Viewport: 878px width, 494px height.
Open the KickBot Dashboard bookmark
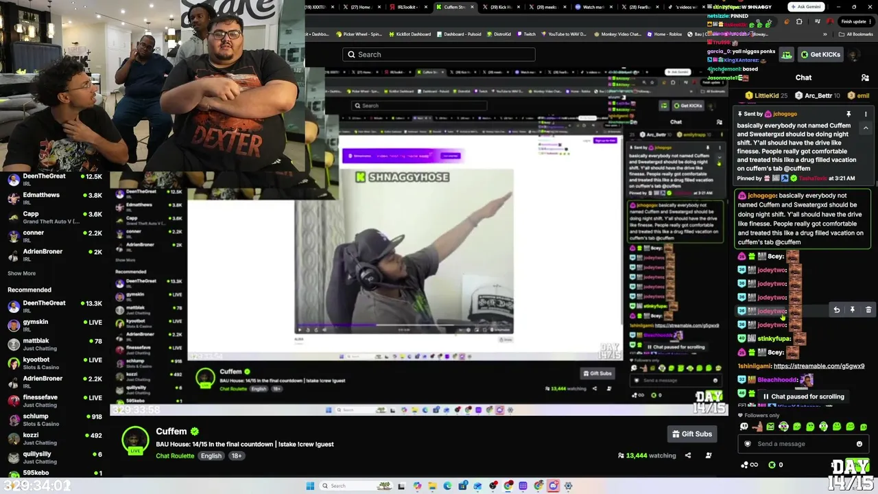[410, 34]
